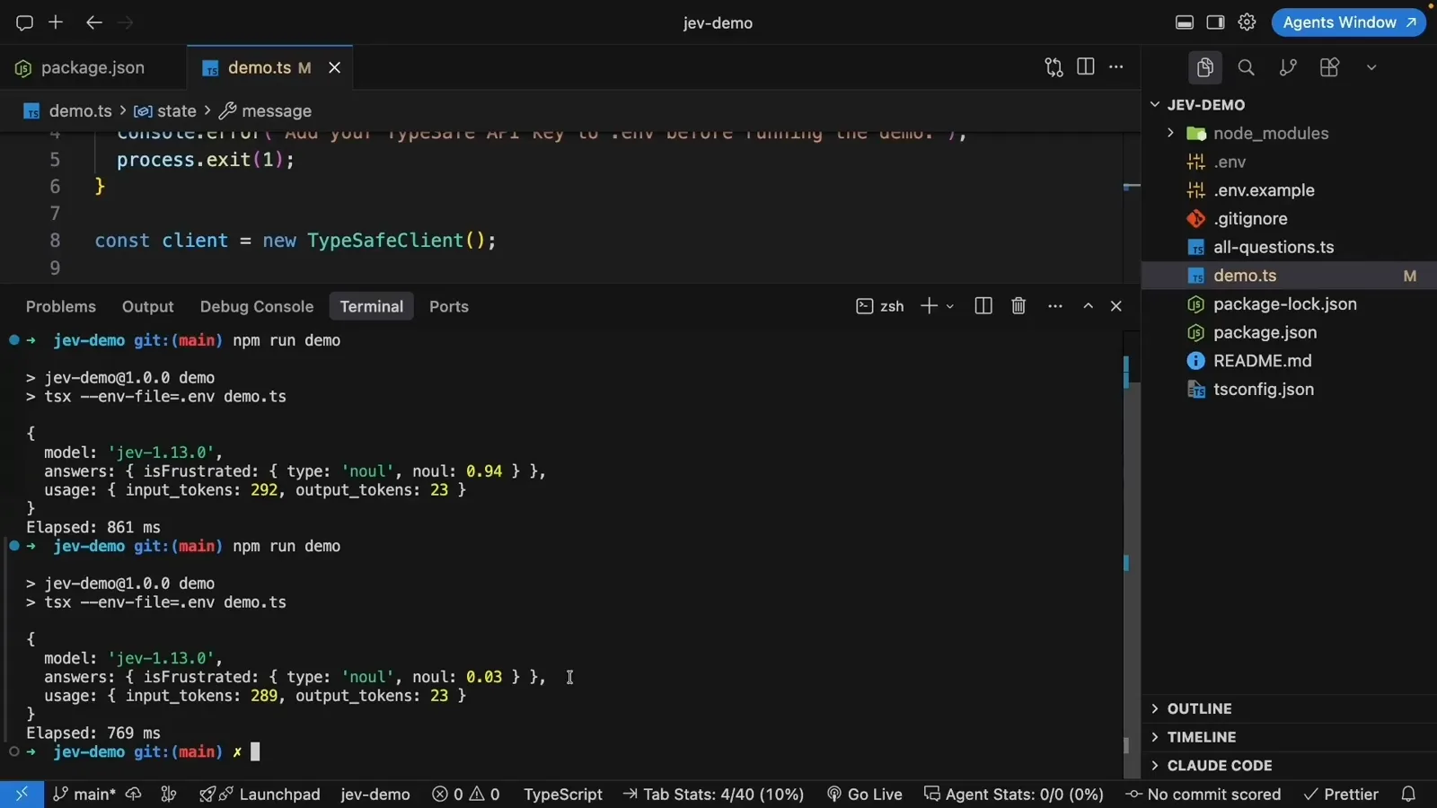Open remote window indicator in status bar
The width and height of the screenshot is (1437, 808).
coord(22,794)
